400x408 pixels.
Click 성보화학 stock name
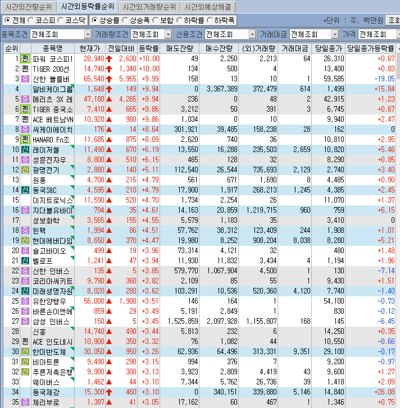46,221
